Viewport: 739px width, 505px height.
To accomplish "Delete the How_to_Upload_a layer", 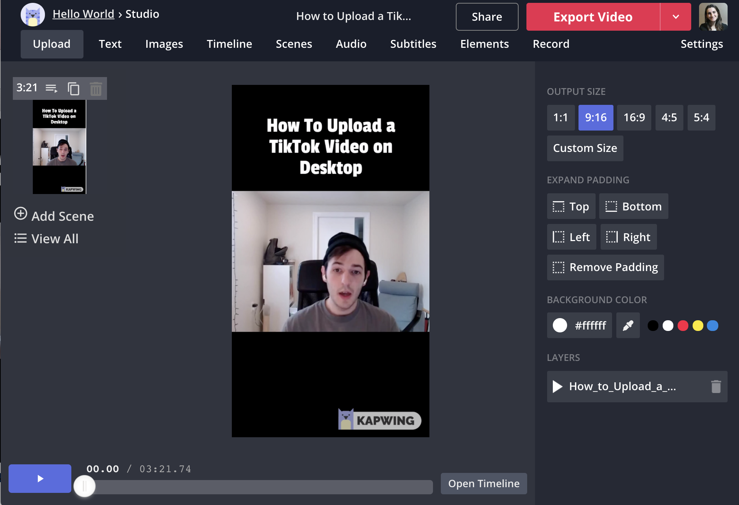I will tap(716, 387).
